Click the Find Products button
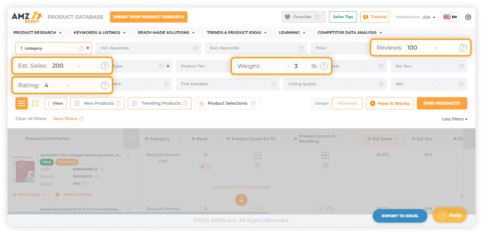 point(442,103)
